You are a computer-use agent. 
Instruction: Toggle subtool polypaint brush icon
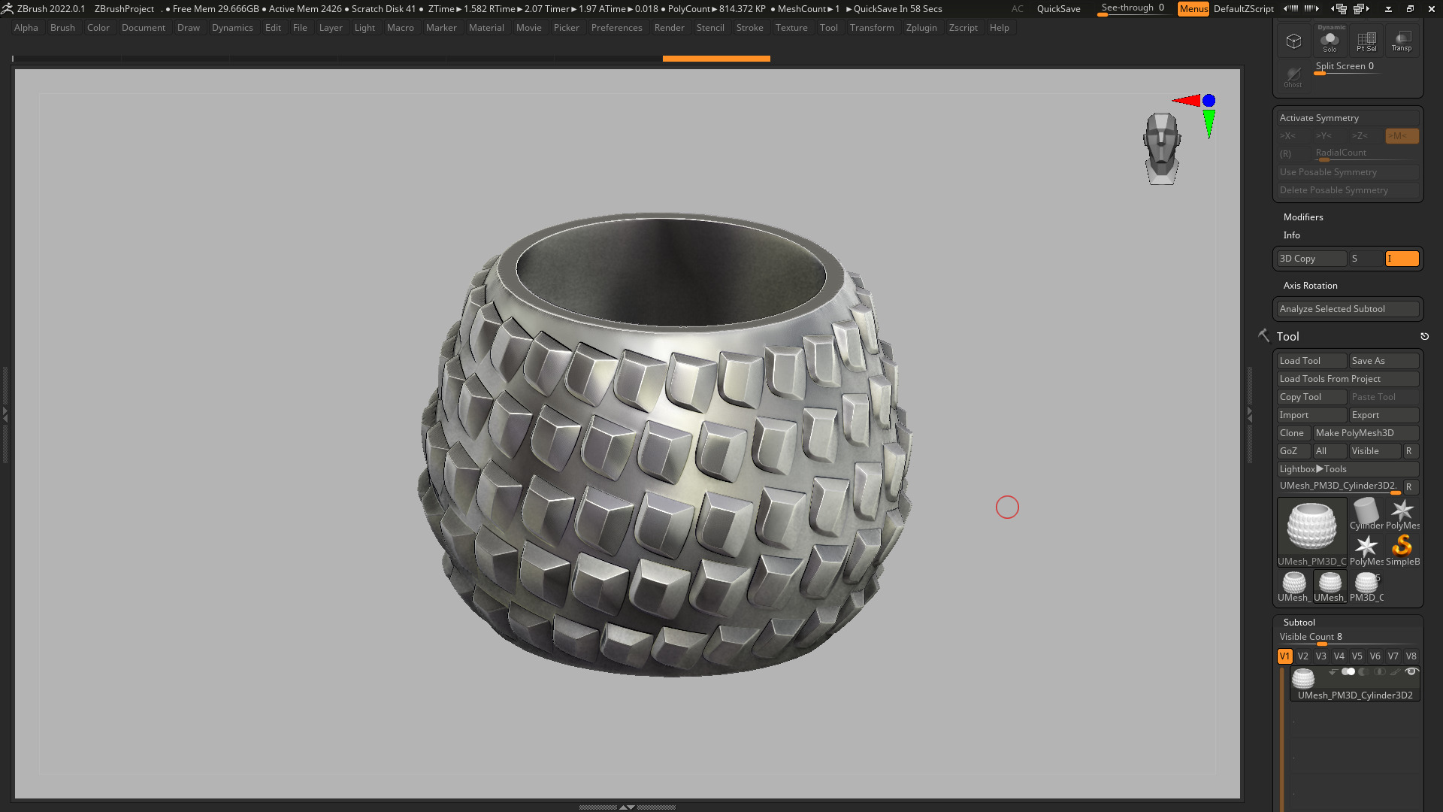(x=1395, y=671)
